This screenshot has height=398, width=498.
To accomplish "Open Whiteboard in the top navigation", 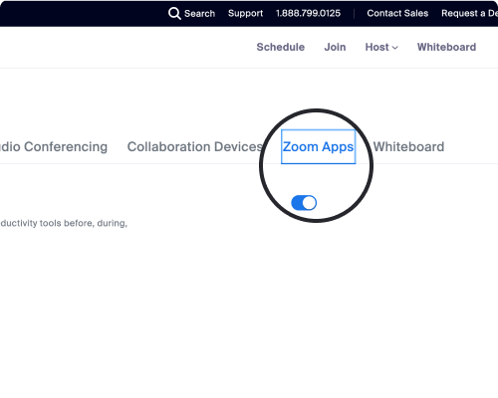I will point(446,47).
